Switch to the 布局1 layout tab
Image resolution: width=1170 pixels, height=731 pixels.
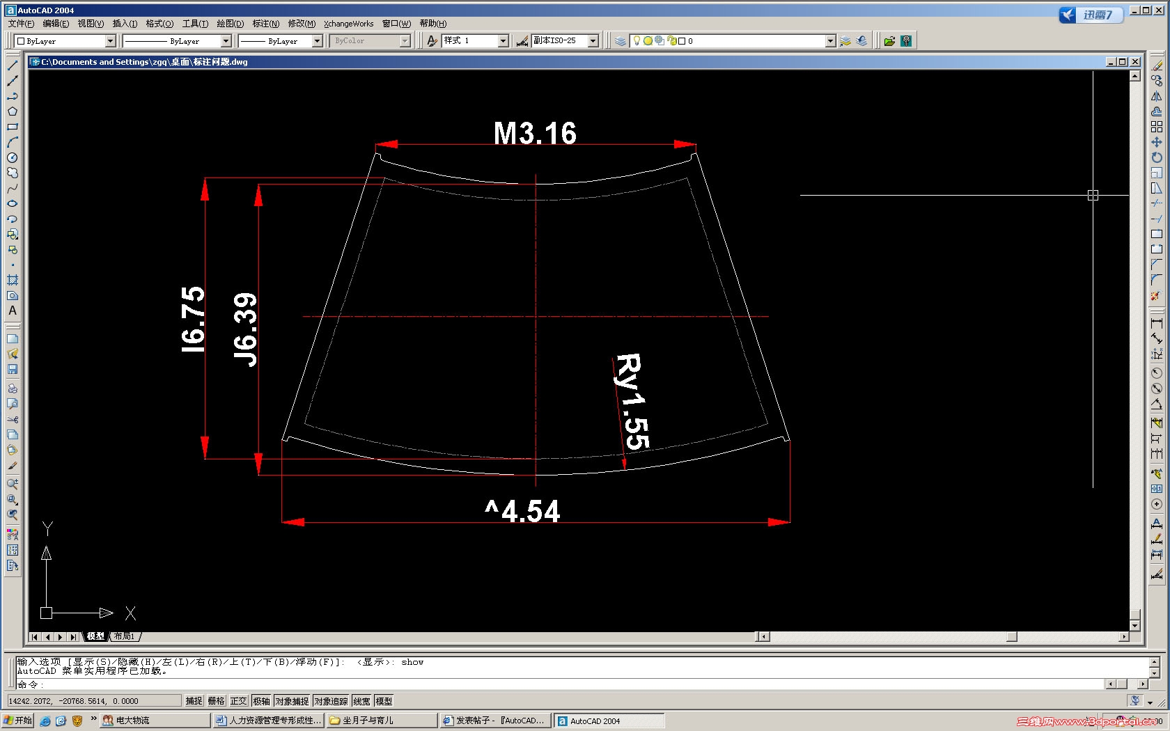125,636
